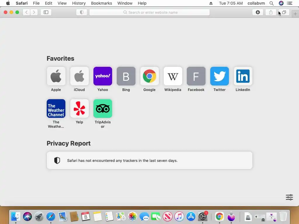Open Notification Center from menu bar
Screen dimensions: 299x224
coord(290,3)
